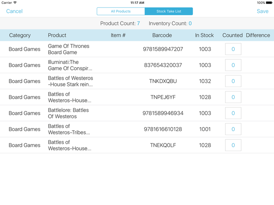Click the 11:17 AM clock
Image resolution: width=274 pixels, height=205 pixels.
pos(137,3)
